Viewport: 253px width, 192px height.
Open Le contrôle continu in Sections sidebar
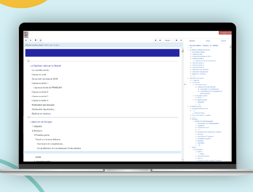coord(198,52)
